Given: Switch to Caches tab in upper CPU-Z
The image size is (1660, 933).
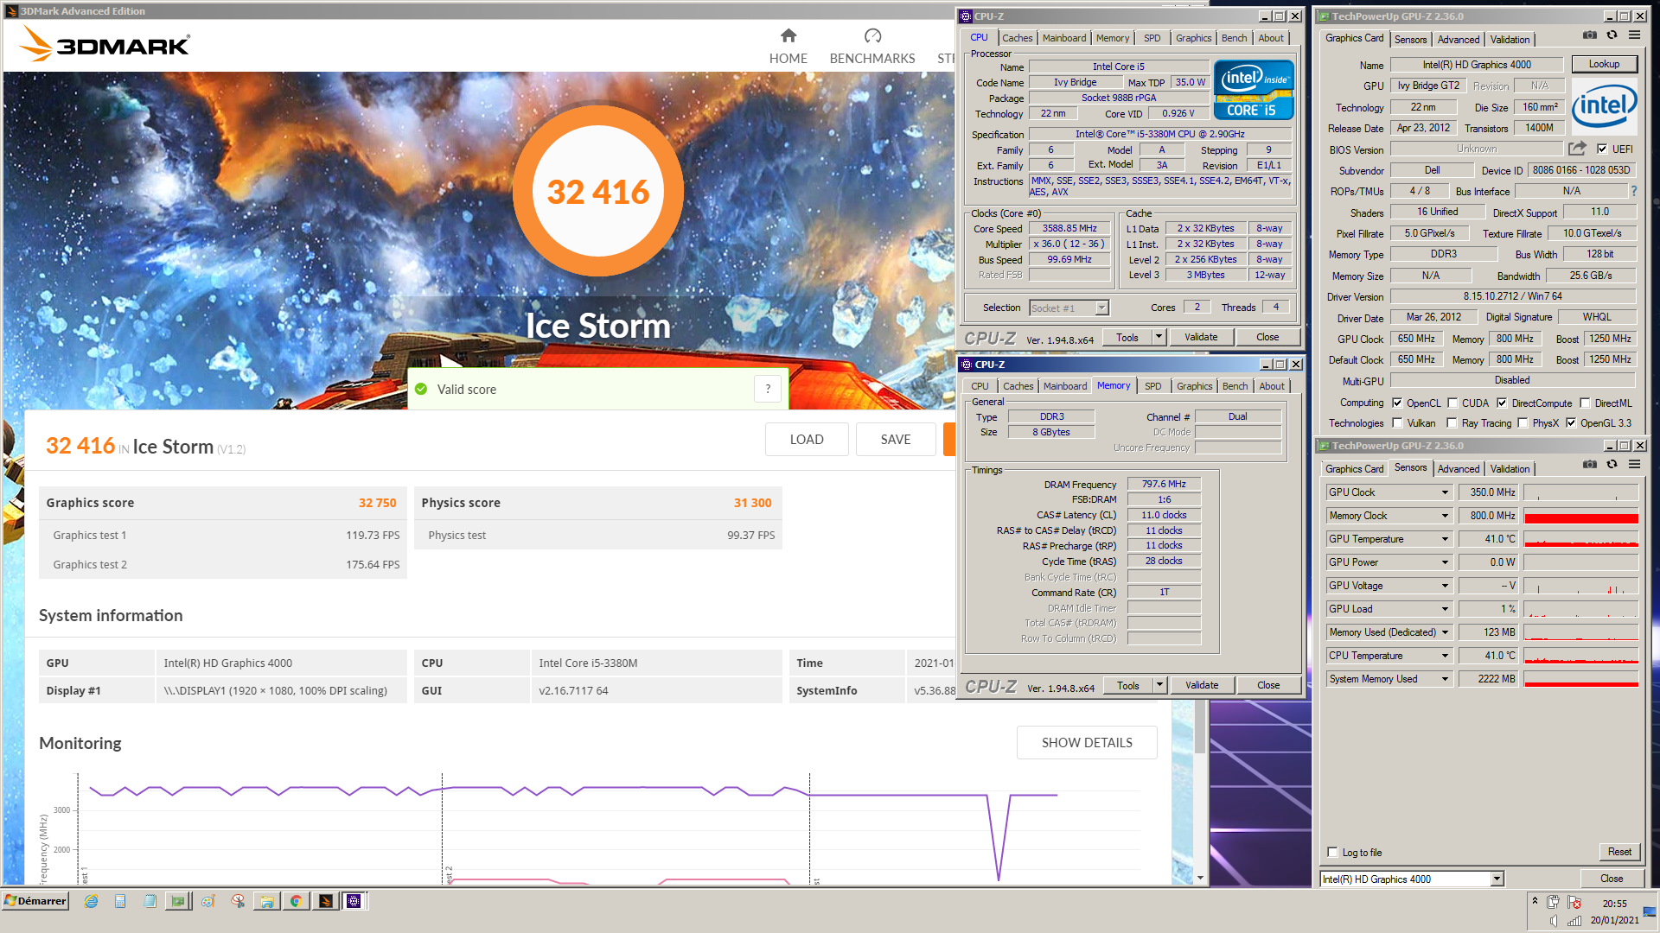Looking at the screenshot, I should 1017,38.
